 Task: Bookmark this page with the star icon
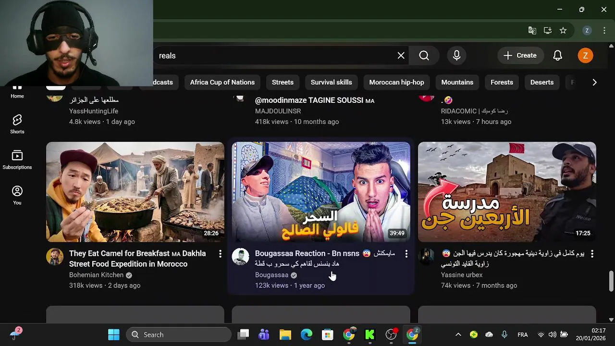[563, 30]
